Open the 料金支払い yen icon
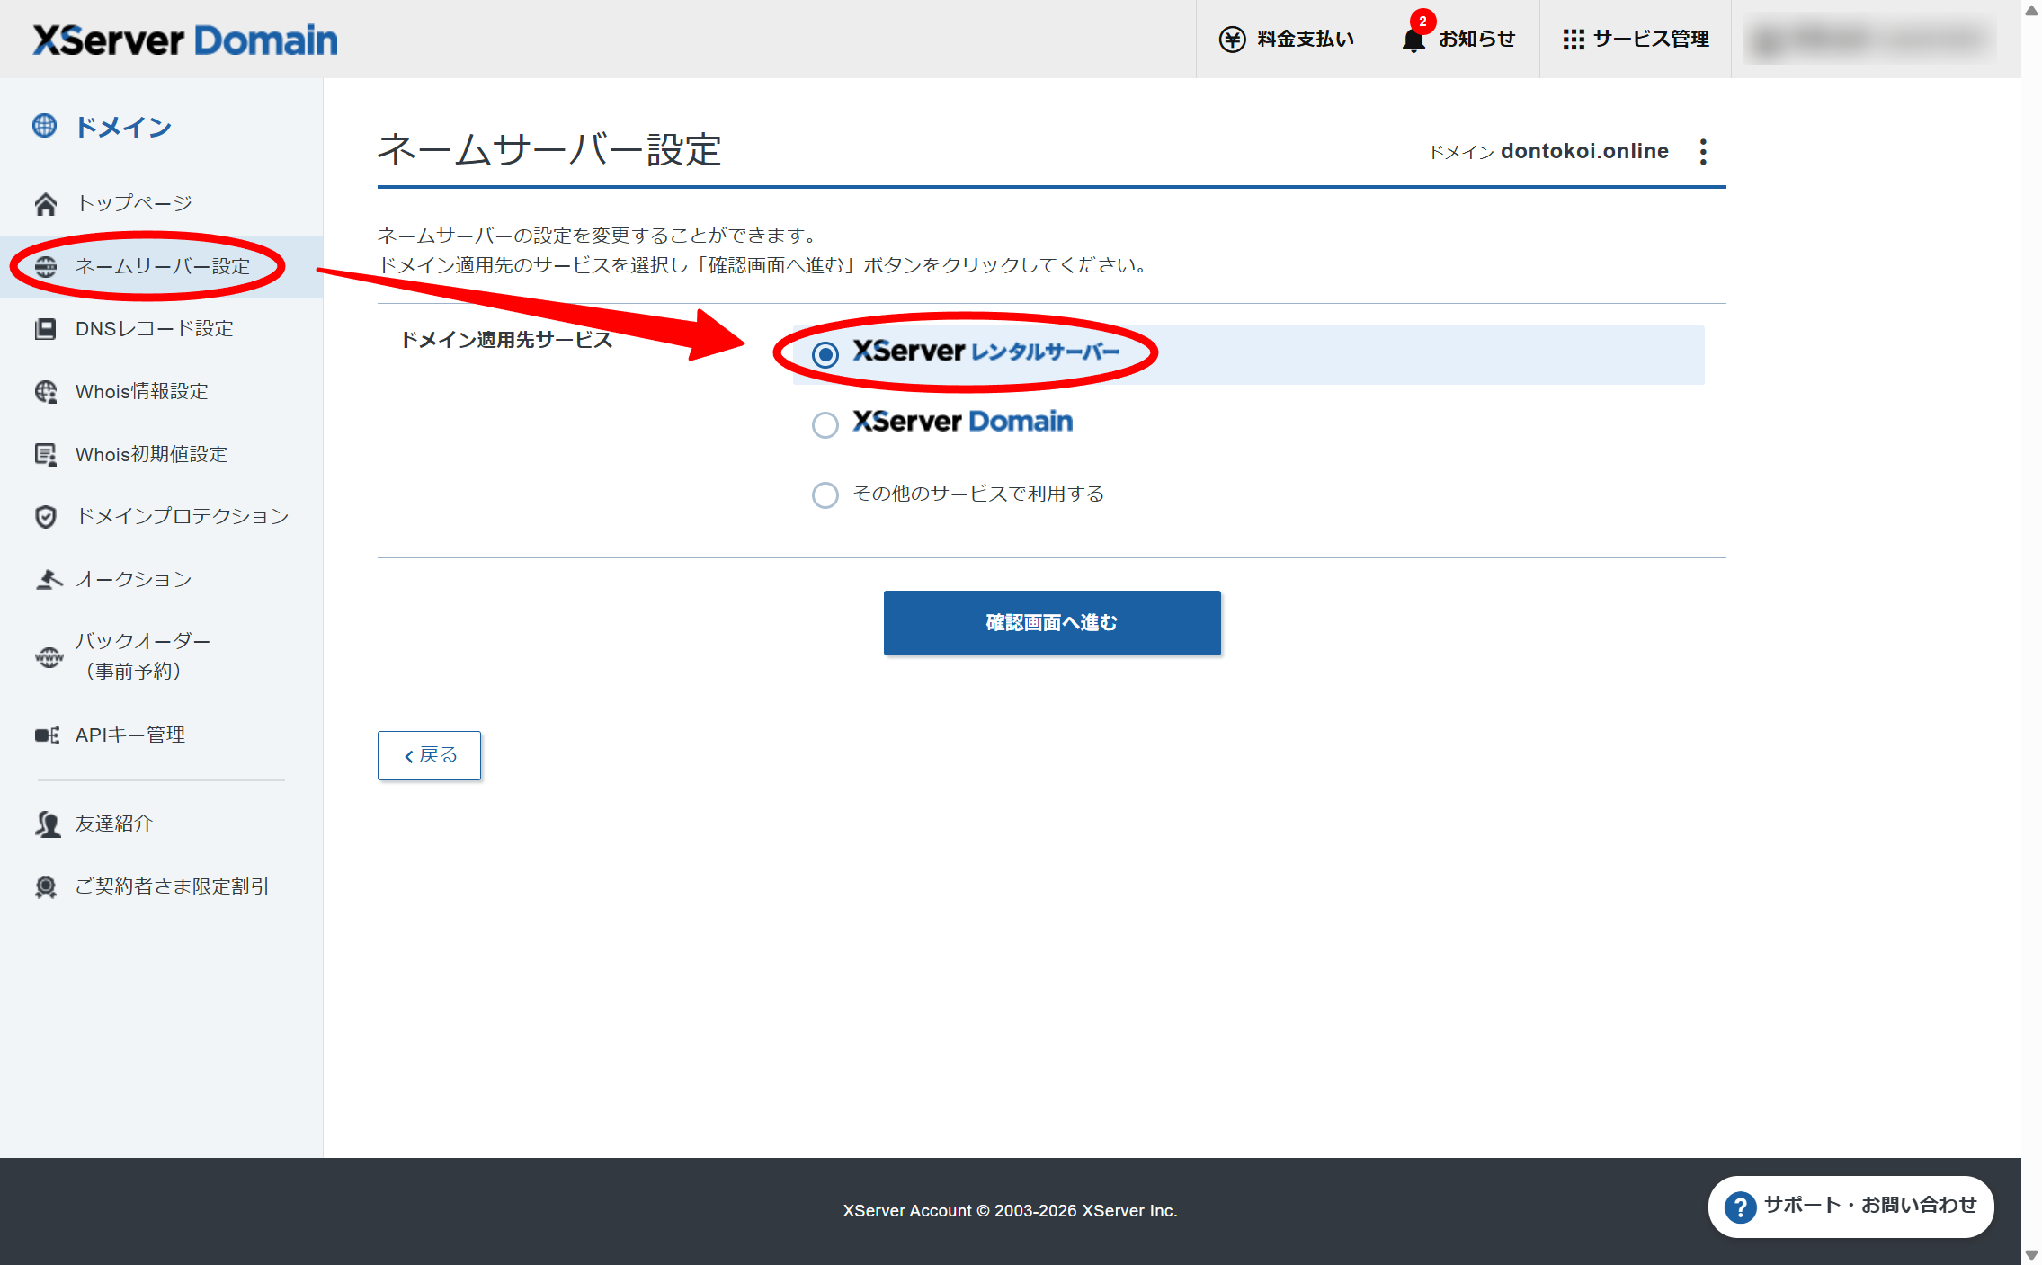The height and width of the screenshot is (1265, 2042). (x=1232, y=40)
